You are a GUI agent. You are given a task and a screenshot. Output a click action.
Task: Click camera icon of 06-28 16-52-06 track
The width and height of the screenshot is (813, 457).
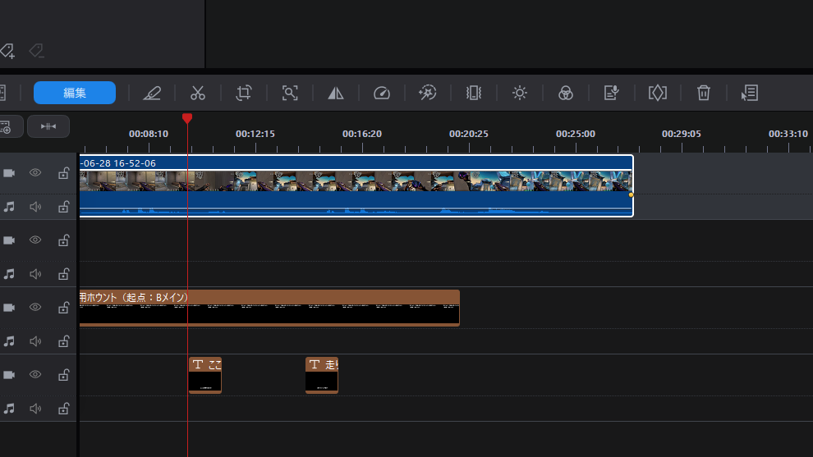pyautogui.click(x=9, y=173)
